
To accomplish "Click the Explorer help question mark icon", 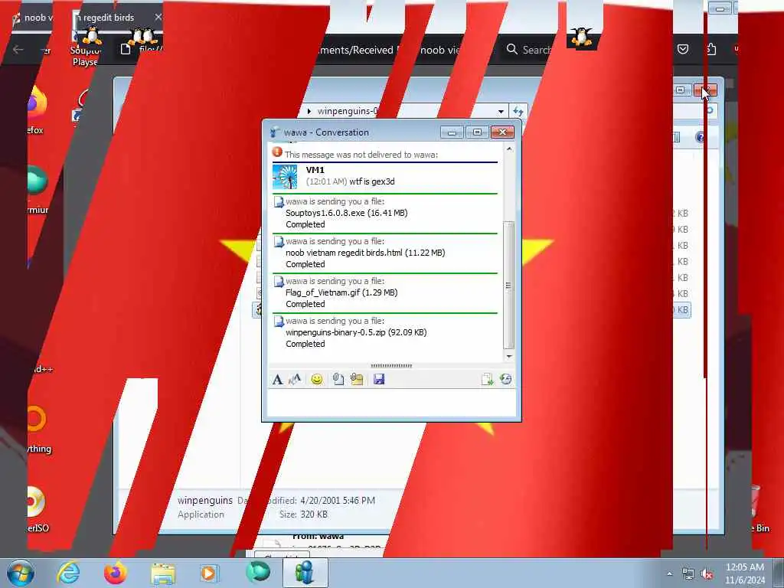I will click(x=700, y=137).
